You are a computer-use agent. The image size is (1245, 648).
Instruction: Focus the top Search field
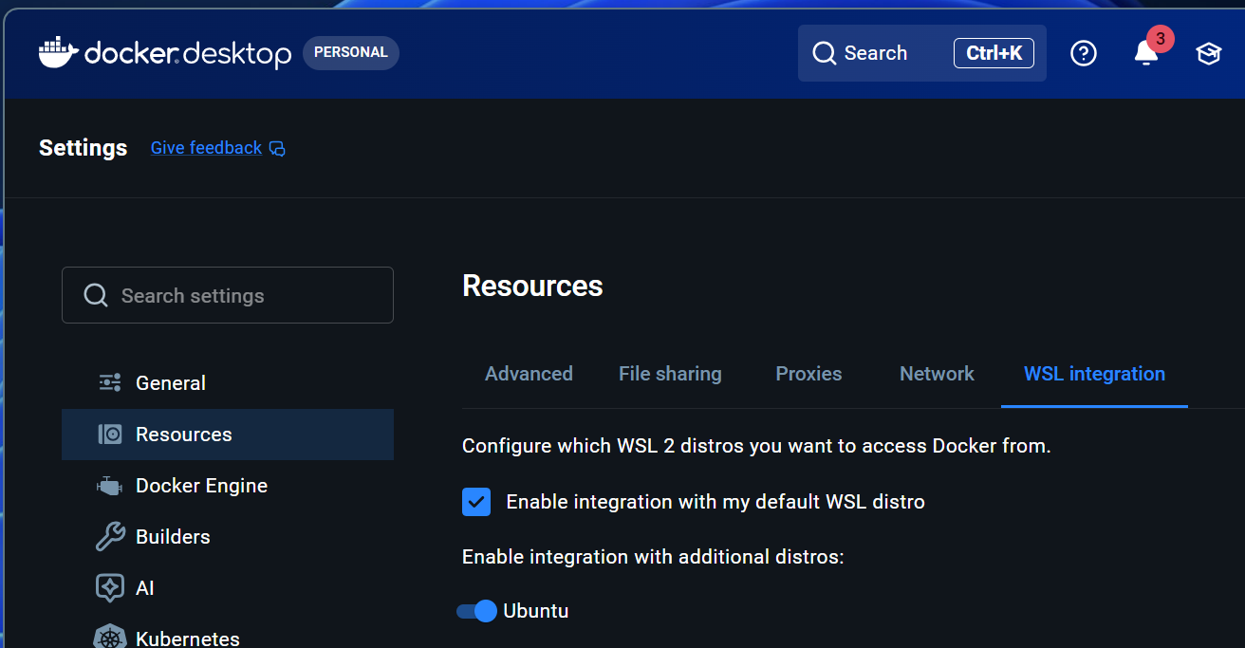point(921,53)
